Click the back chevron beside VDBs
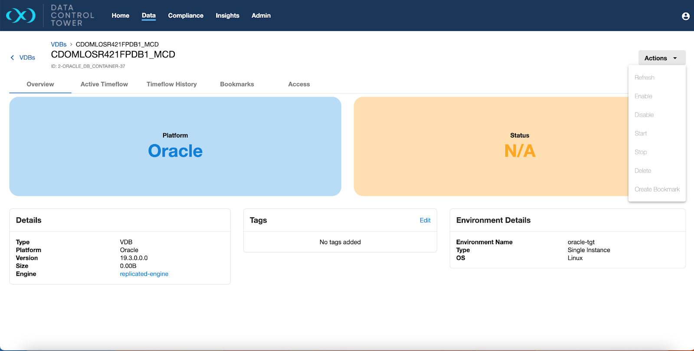 point(12,58)
